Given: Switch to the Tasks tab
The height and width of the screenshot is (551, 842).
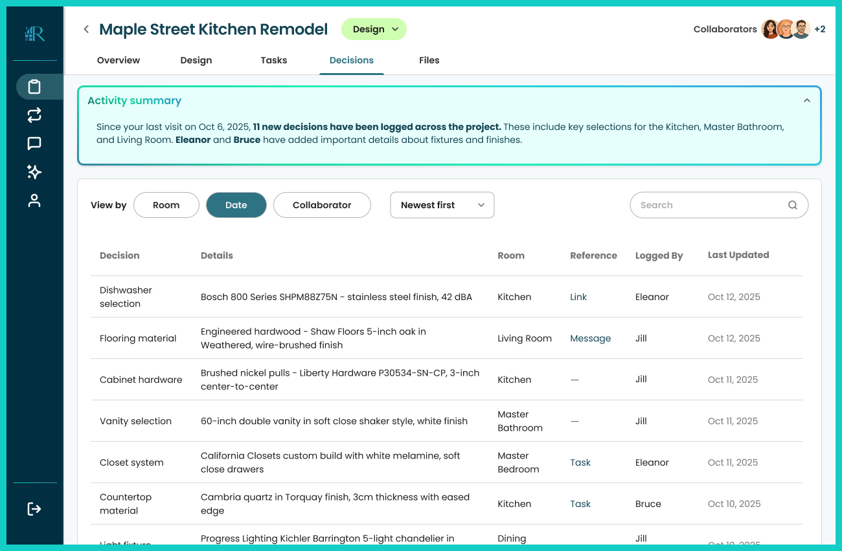Looking at the screenshot, I should click(x=274, y=60).
